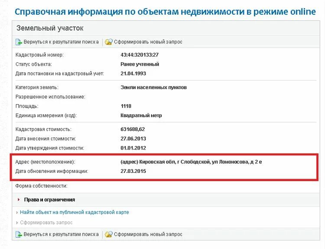Open Найти объект на публичной кадастровой карте
Viewport: 325px width, 249px height.
tap(75, 212)
